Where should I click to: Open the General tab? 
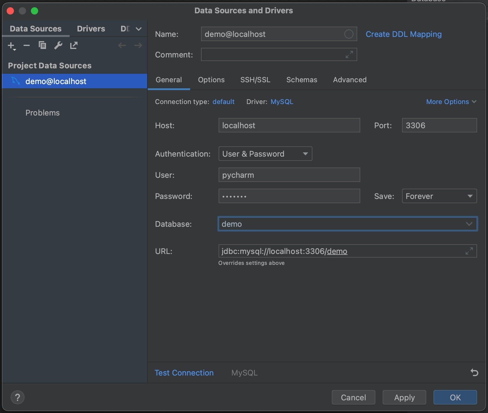(169, 80)
